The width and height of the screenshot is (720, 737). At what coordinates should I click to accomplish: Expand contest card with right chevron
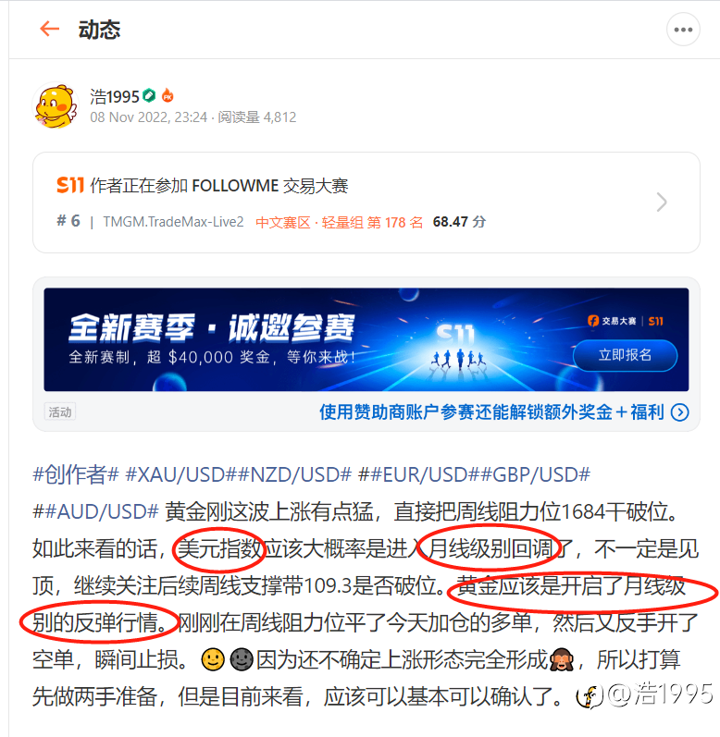tap(662, 203)
